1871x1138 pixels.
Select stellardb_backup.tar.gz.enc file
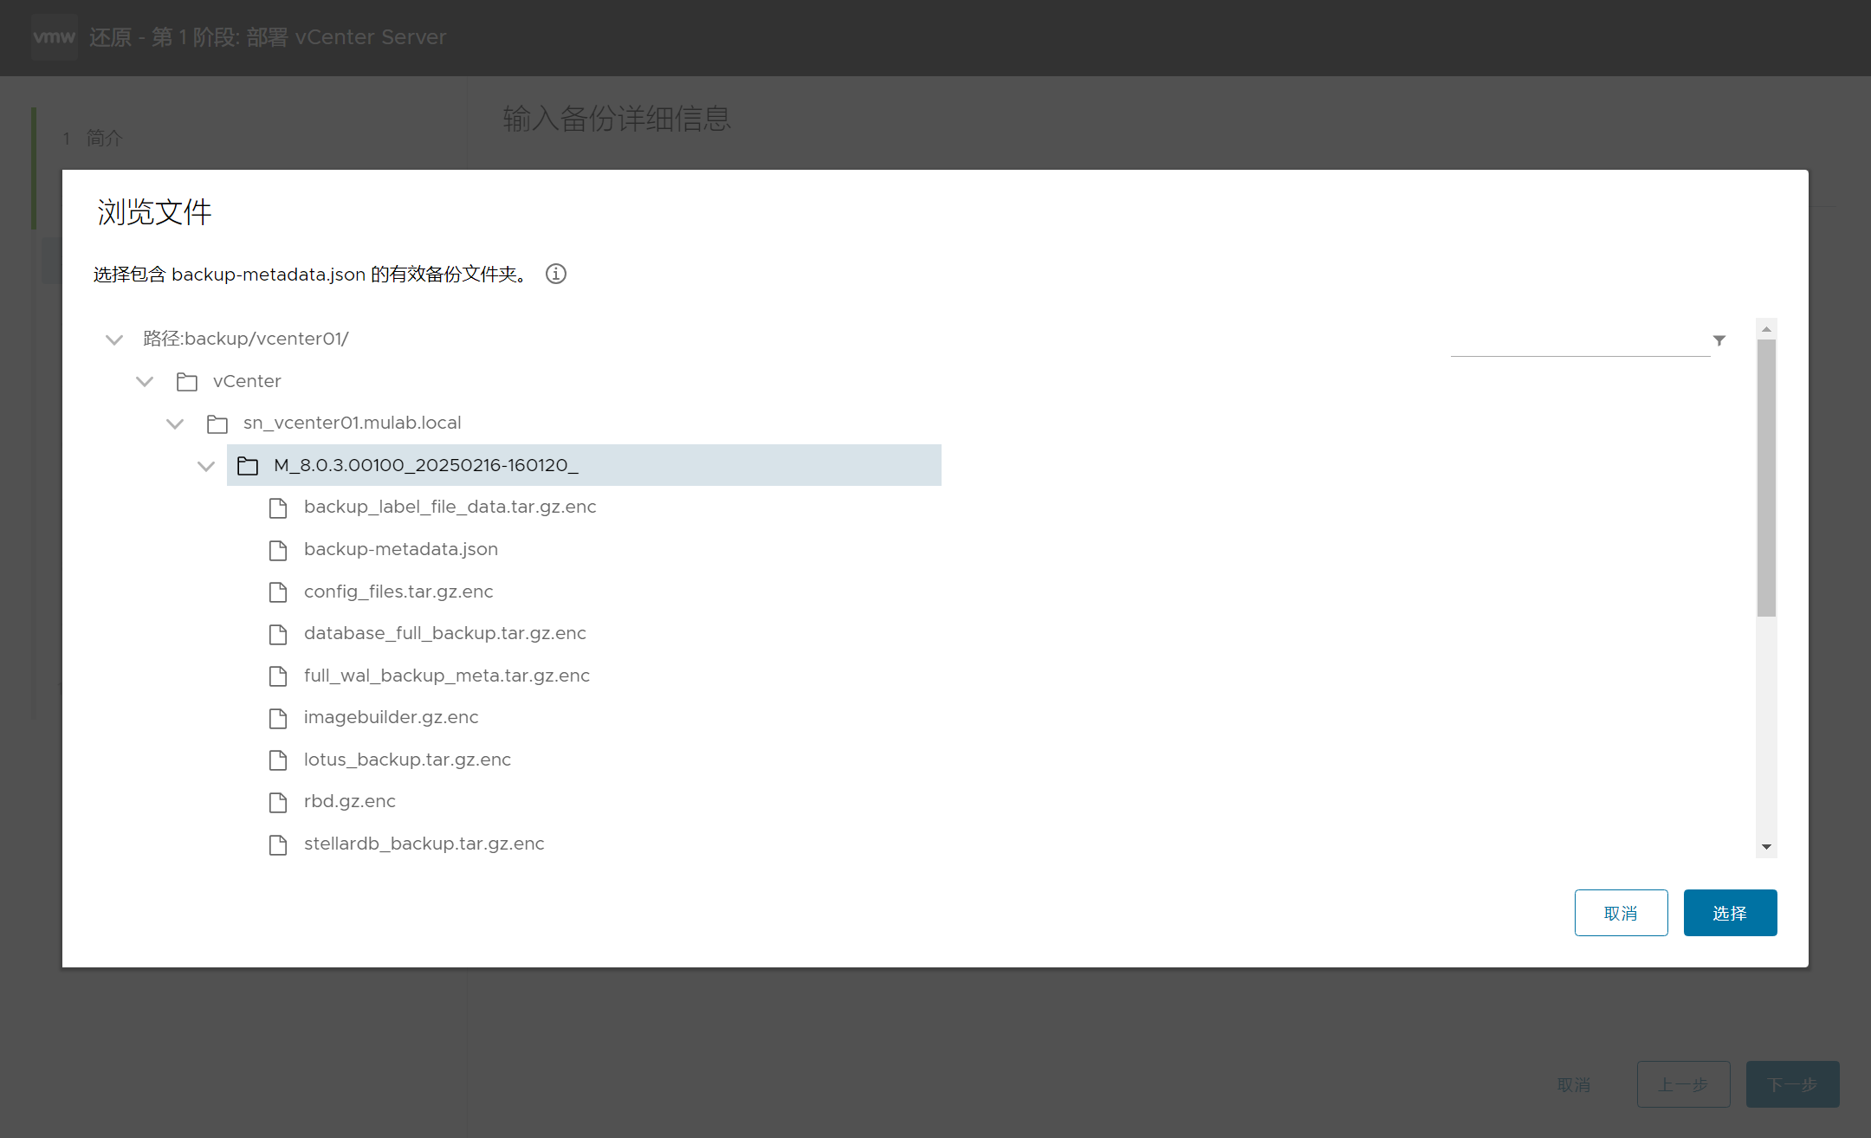point(424,844)
